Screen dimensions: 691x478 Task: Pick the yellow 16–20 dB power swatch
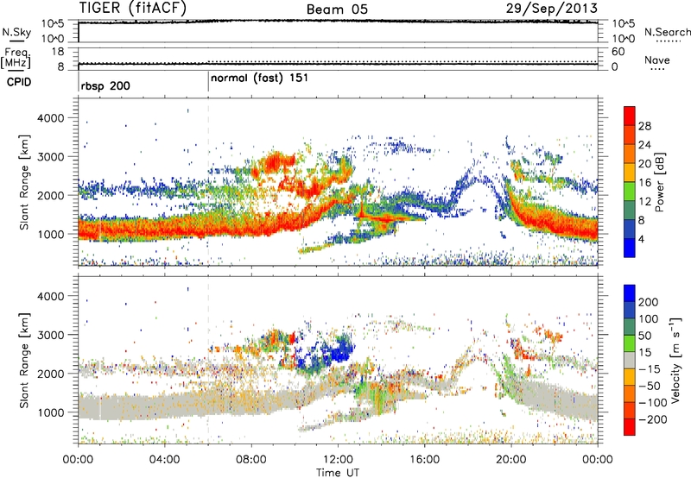tap(630, 173)
